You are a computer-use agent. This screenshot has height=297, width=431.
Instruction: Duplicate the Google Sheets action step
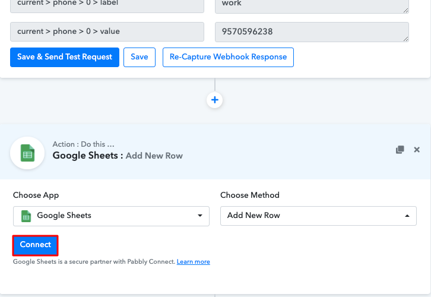point(400,150)
